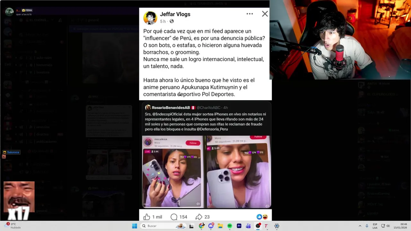Screen dimensions: 411x231
Task: Open OBS Studio from the taskbar
Action: tap(258, 226)
